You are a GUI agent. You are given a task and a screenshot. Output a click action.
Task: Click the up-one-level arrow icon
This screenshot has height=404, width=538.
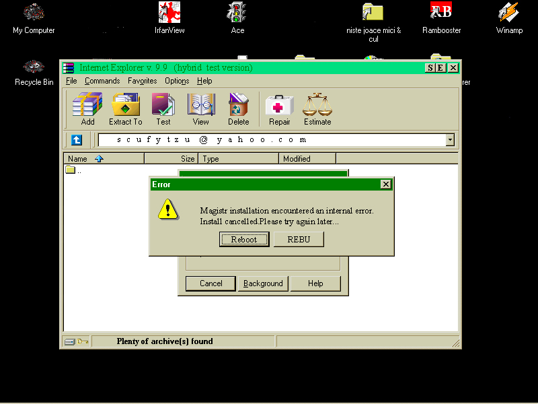click(77, 140)
